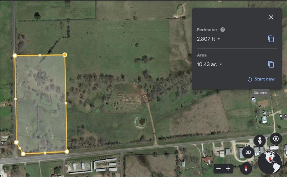
Task: Copy the area value to clipboard
Action: click(x=271, y=64)
